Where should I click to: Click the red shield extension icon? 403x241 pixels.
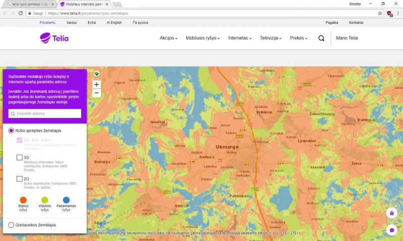389,14
